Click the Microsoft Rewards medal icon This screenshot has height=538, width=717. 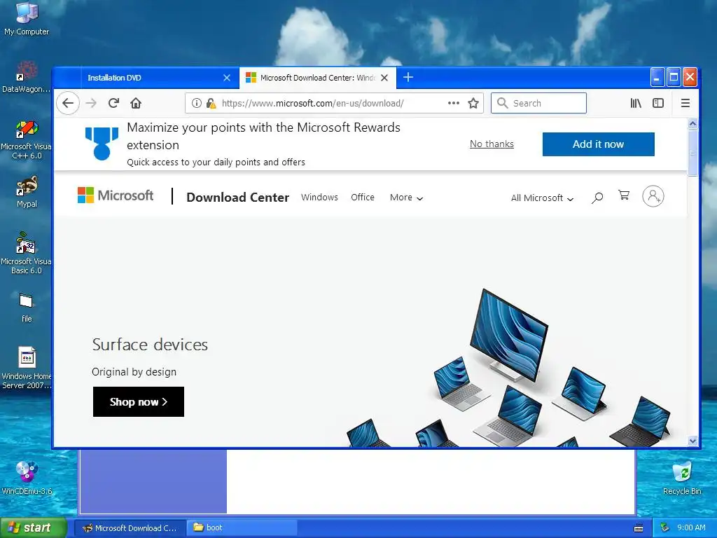(x=102, y=144)
